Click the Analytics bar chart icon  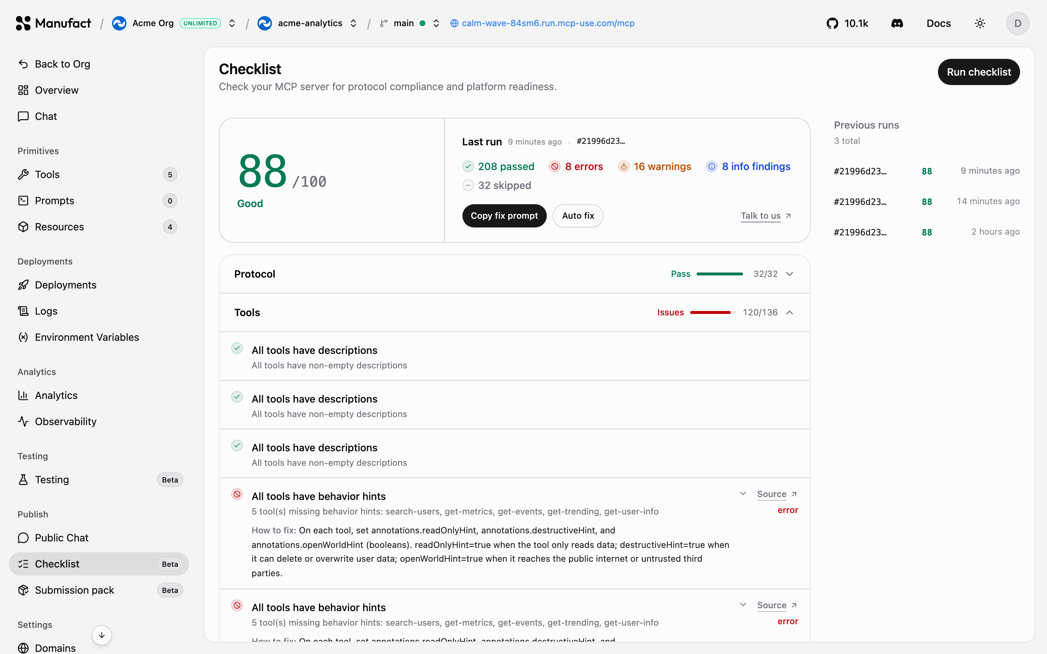coord(23,395)
